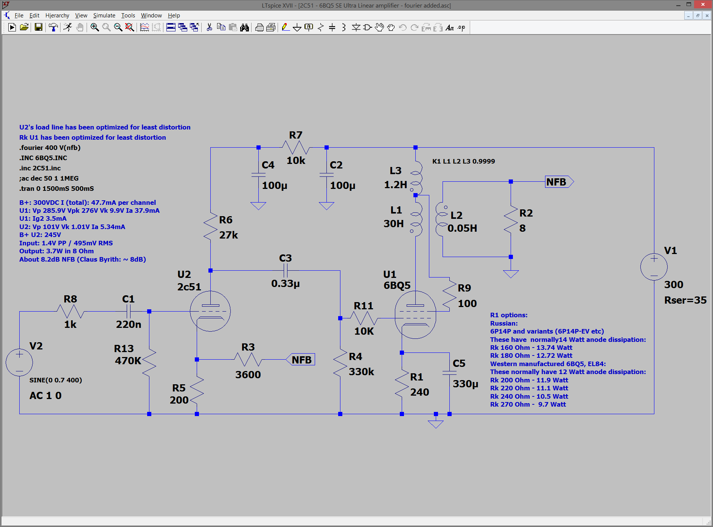Run the simulation with the running man icon

68,27
